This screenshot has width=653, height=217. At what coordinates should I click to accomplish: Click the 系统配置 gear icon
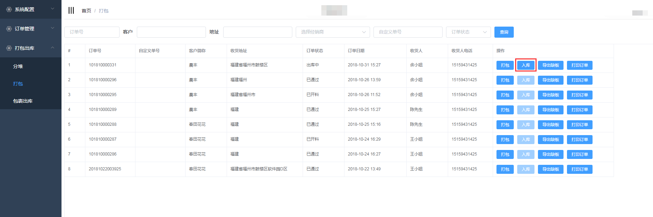coord(9,9)
